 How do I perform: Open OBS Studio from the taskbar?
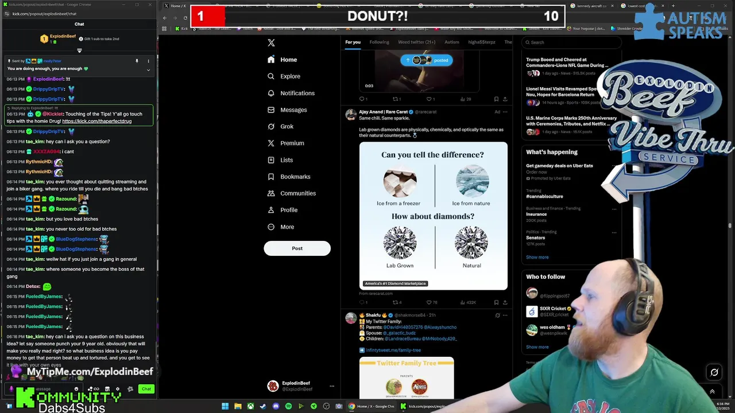point(326,407)
